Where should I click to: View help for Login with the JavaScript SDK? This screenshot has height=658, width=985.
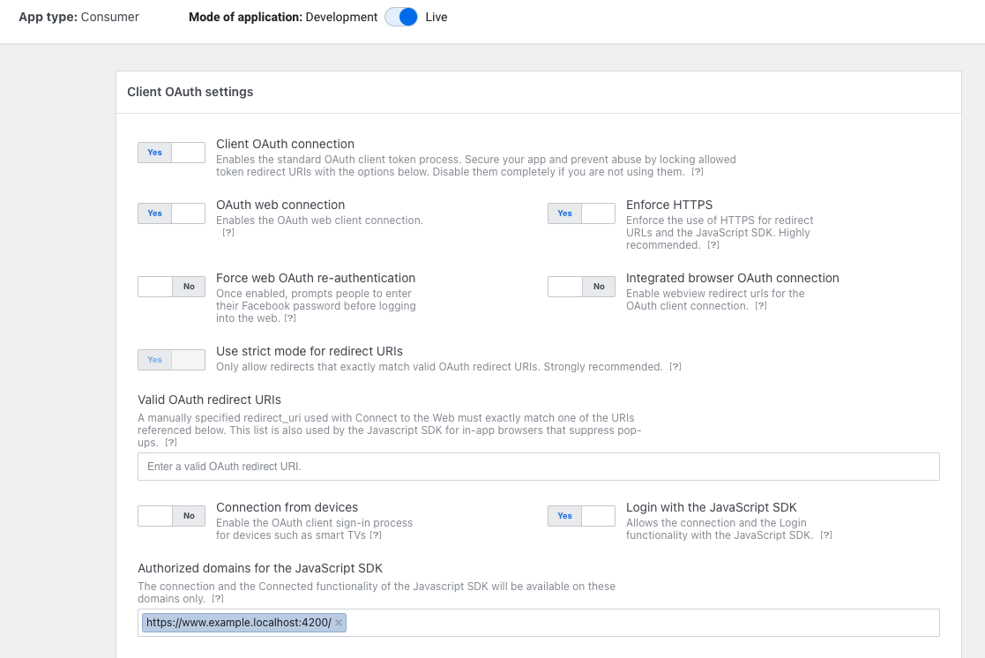826,535
